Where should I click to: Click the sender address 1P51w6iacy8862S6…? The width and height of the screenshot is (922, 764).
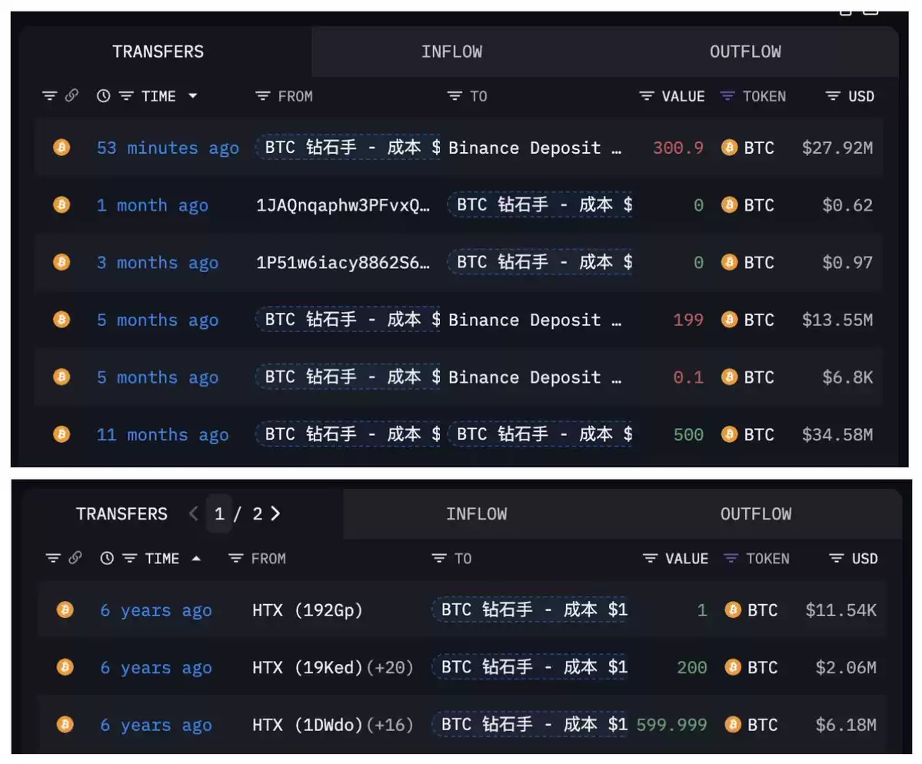343,262
